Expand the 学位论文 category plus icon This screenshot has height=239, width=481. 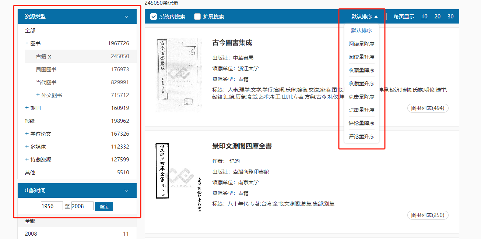coord(27,134)
